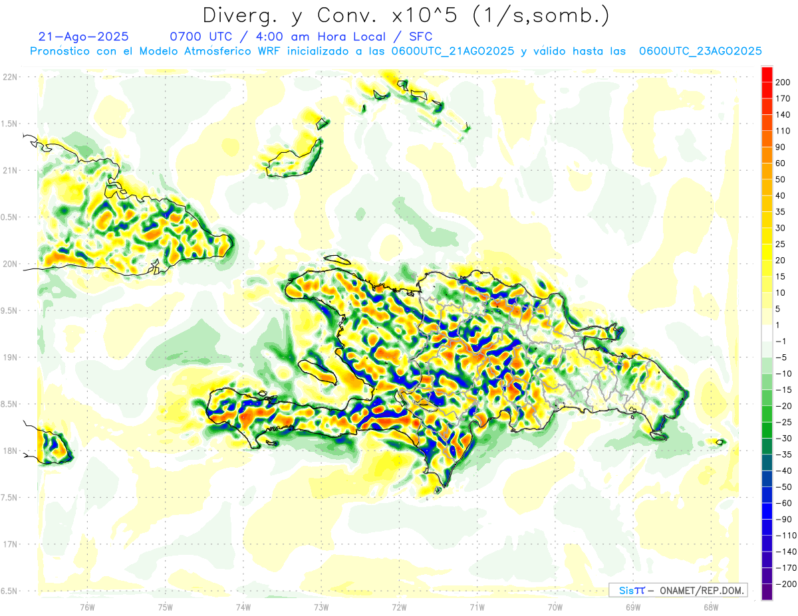This screenshot has width=798, height=616.
Task: Click the '7.5N' latitude label
Action: click(x=9, y=497)
